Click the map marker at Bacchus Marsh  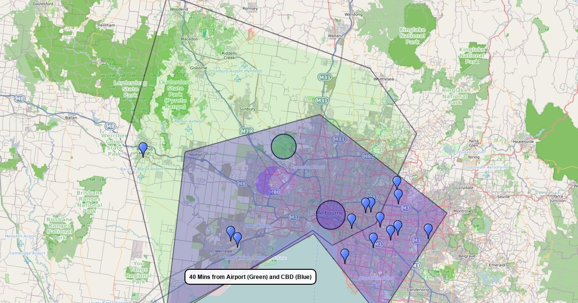click(x=143, y=149)
